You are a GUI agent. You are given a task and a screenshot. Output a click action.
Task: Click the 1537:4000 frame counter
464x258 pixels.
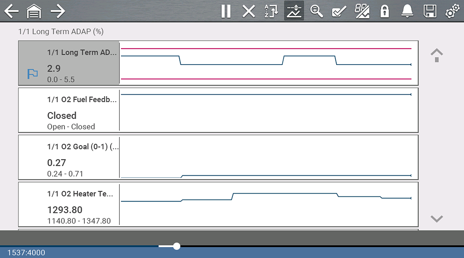click(x=26, y=253)
